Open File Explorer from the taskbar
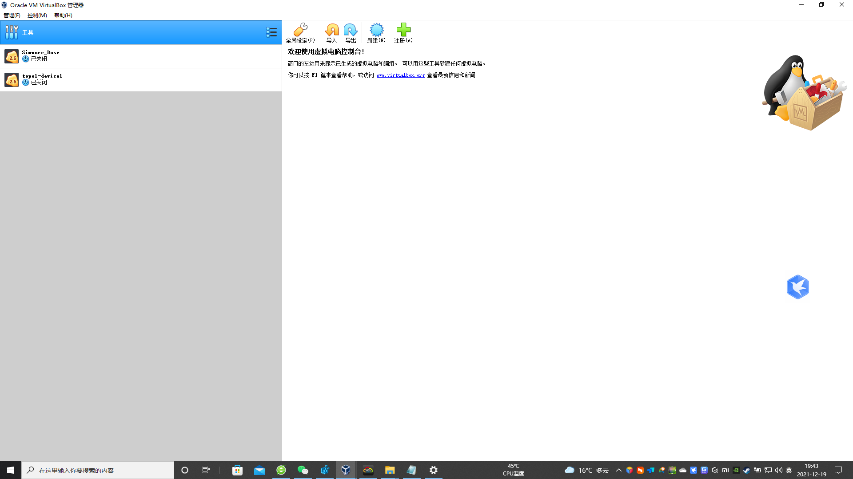Image resolution: width=853 pixels, height=479 pixels. tap(390, 470)
